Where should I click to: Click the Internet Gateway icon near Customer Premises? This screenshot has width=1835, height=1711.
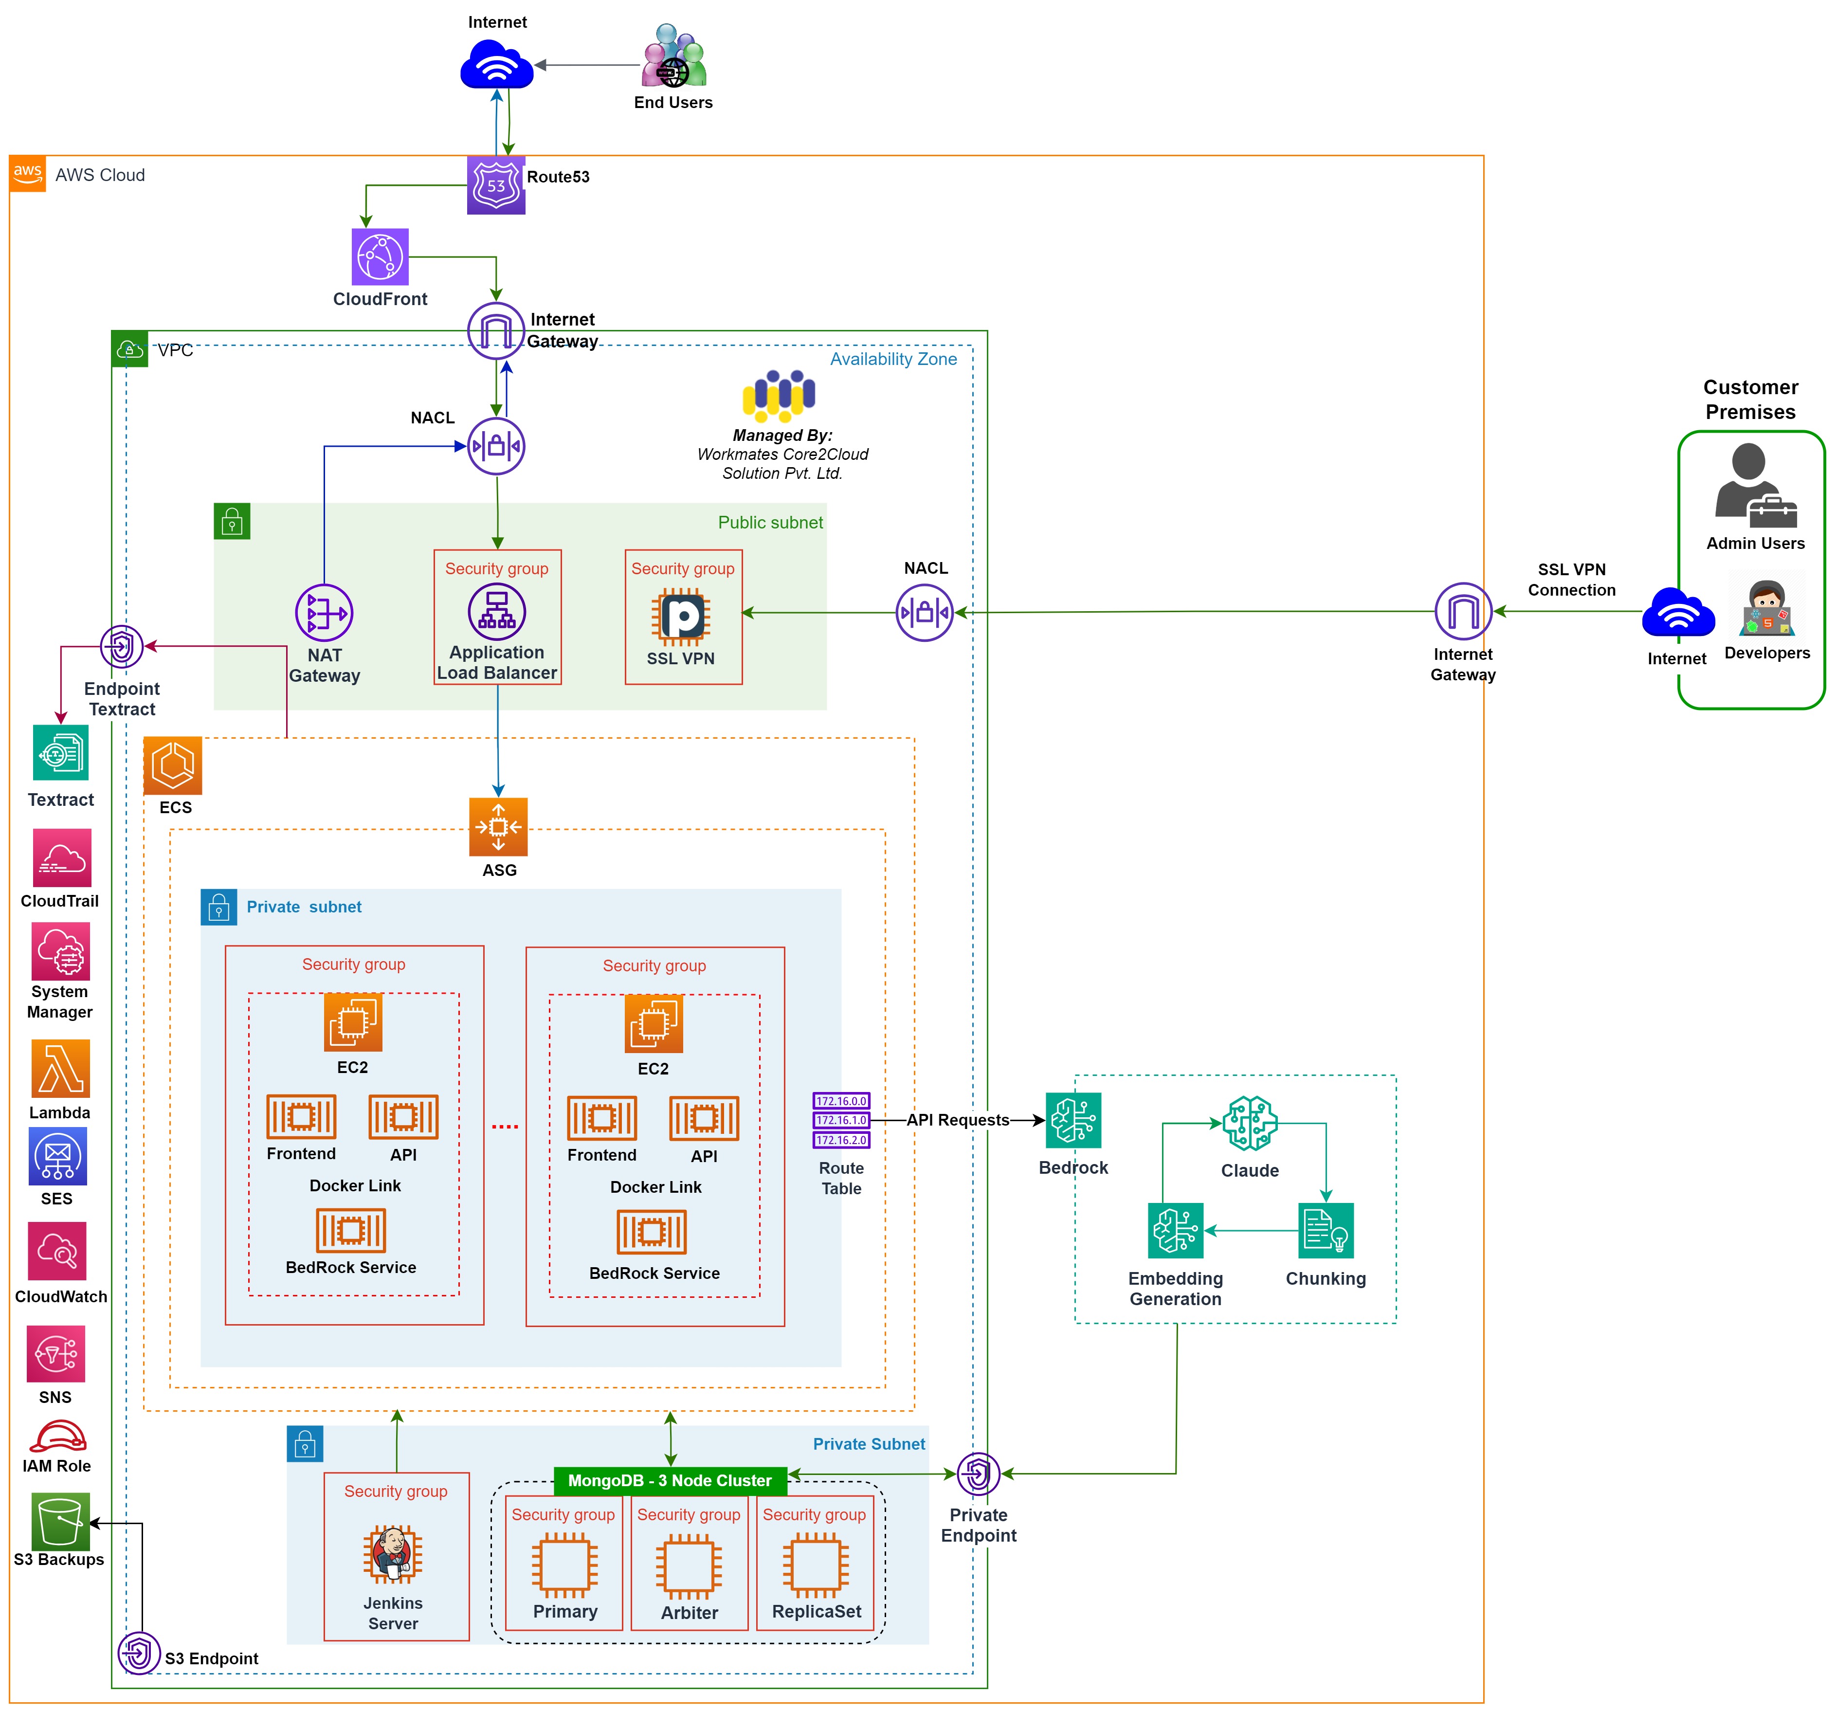point(1463,611)
